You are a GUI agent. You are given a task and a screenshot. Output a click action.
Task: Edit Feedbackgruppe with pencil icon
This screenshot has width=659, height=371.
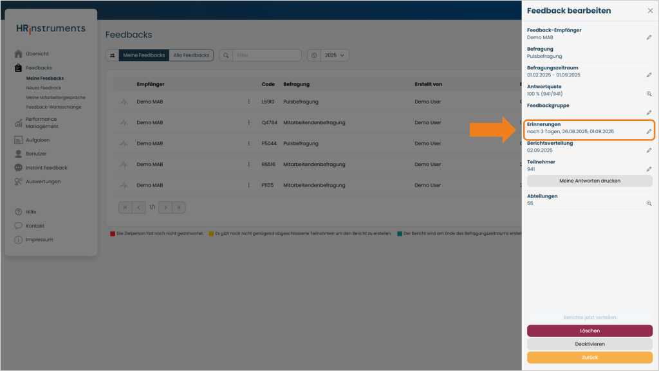(x=649, y=113)
